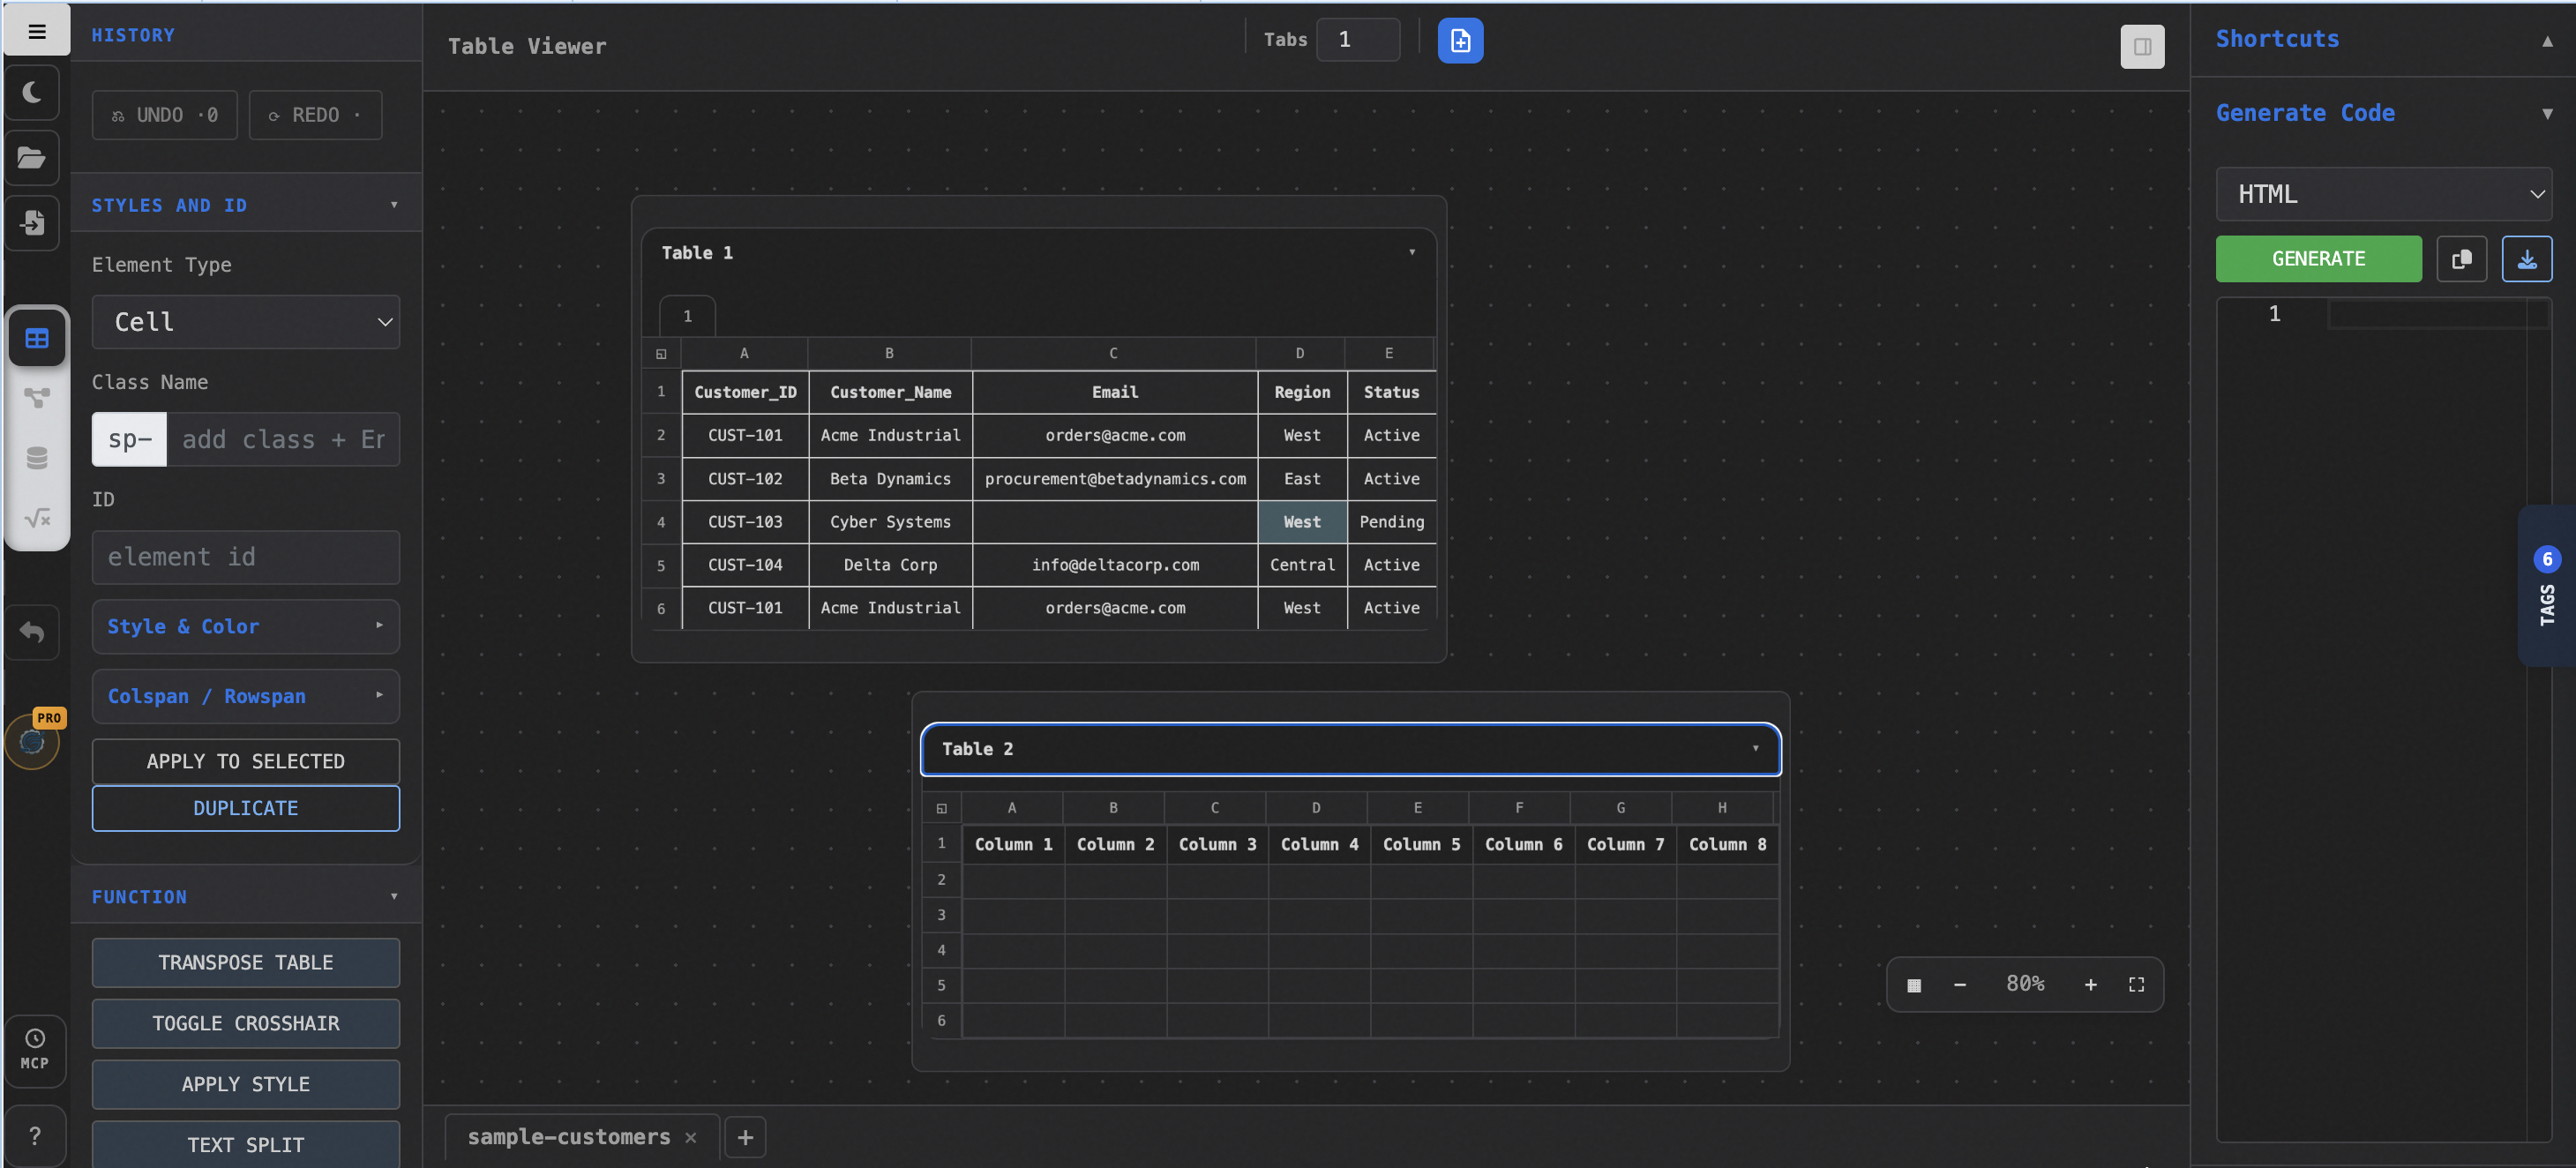
Task: Zoom out with minus button
Action: point(1959,985)
